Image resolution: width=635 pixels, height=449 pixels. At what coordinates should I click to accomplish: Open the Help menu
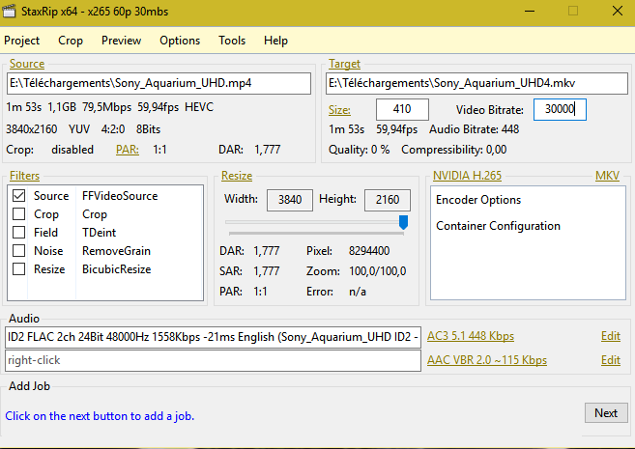(x=275, y=41)
